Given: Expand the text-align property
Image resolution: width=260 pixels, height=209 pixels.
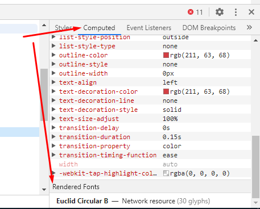Looking at the screenshot, I should pyautogui.click(x=53, y=82).
